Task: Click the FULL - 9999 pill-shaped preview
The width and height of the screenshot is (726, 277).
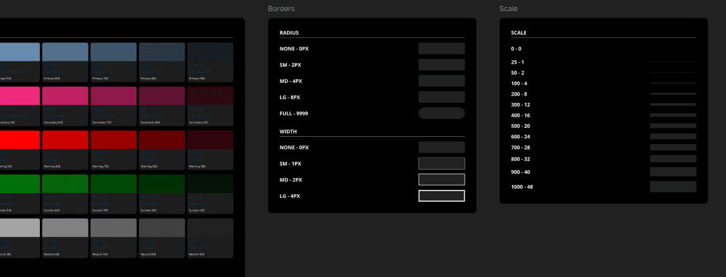Action: (442, 113)
